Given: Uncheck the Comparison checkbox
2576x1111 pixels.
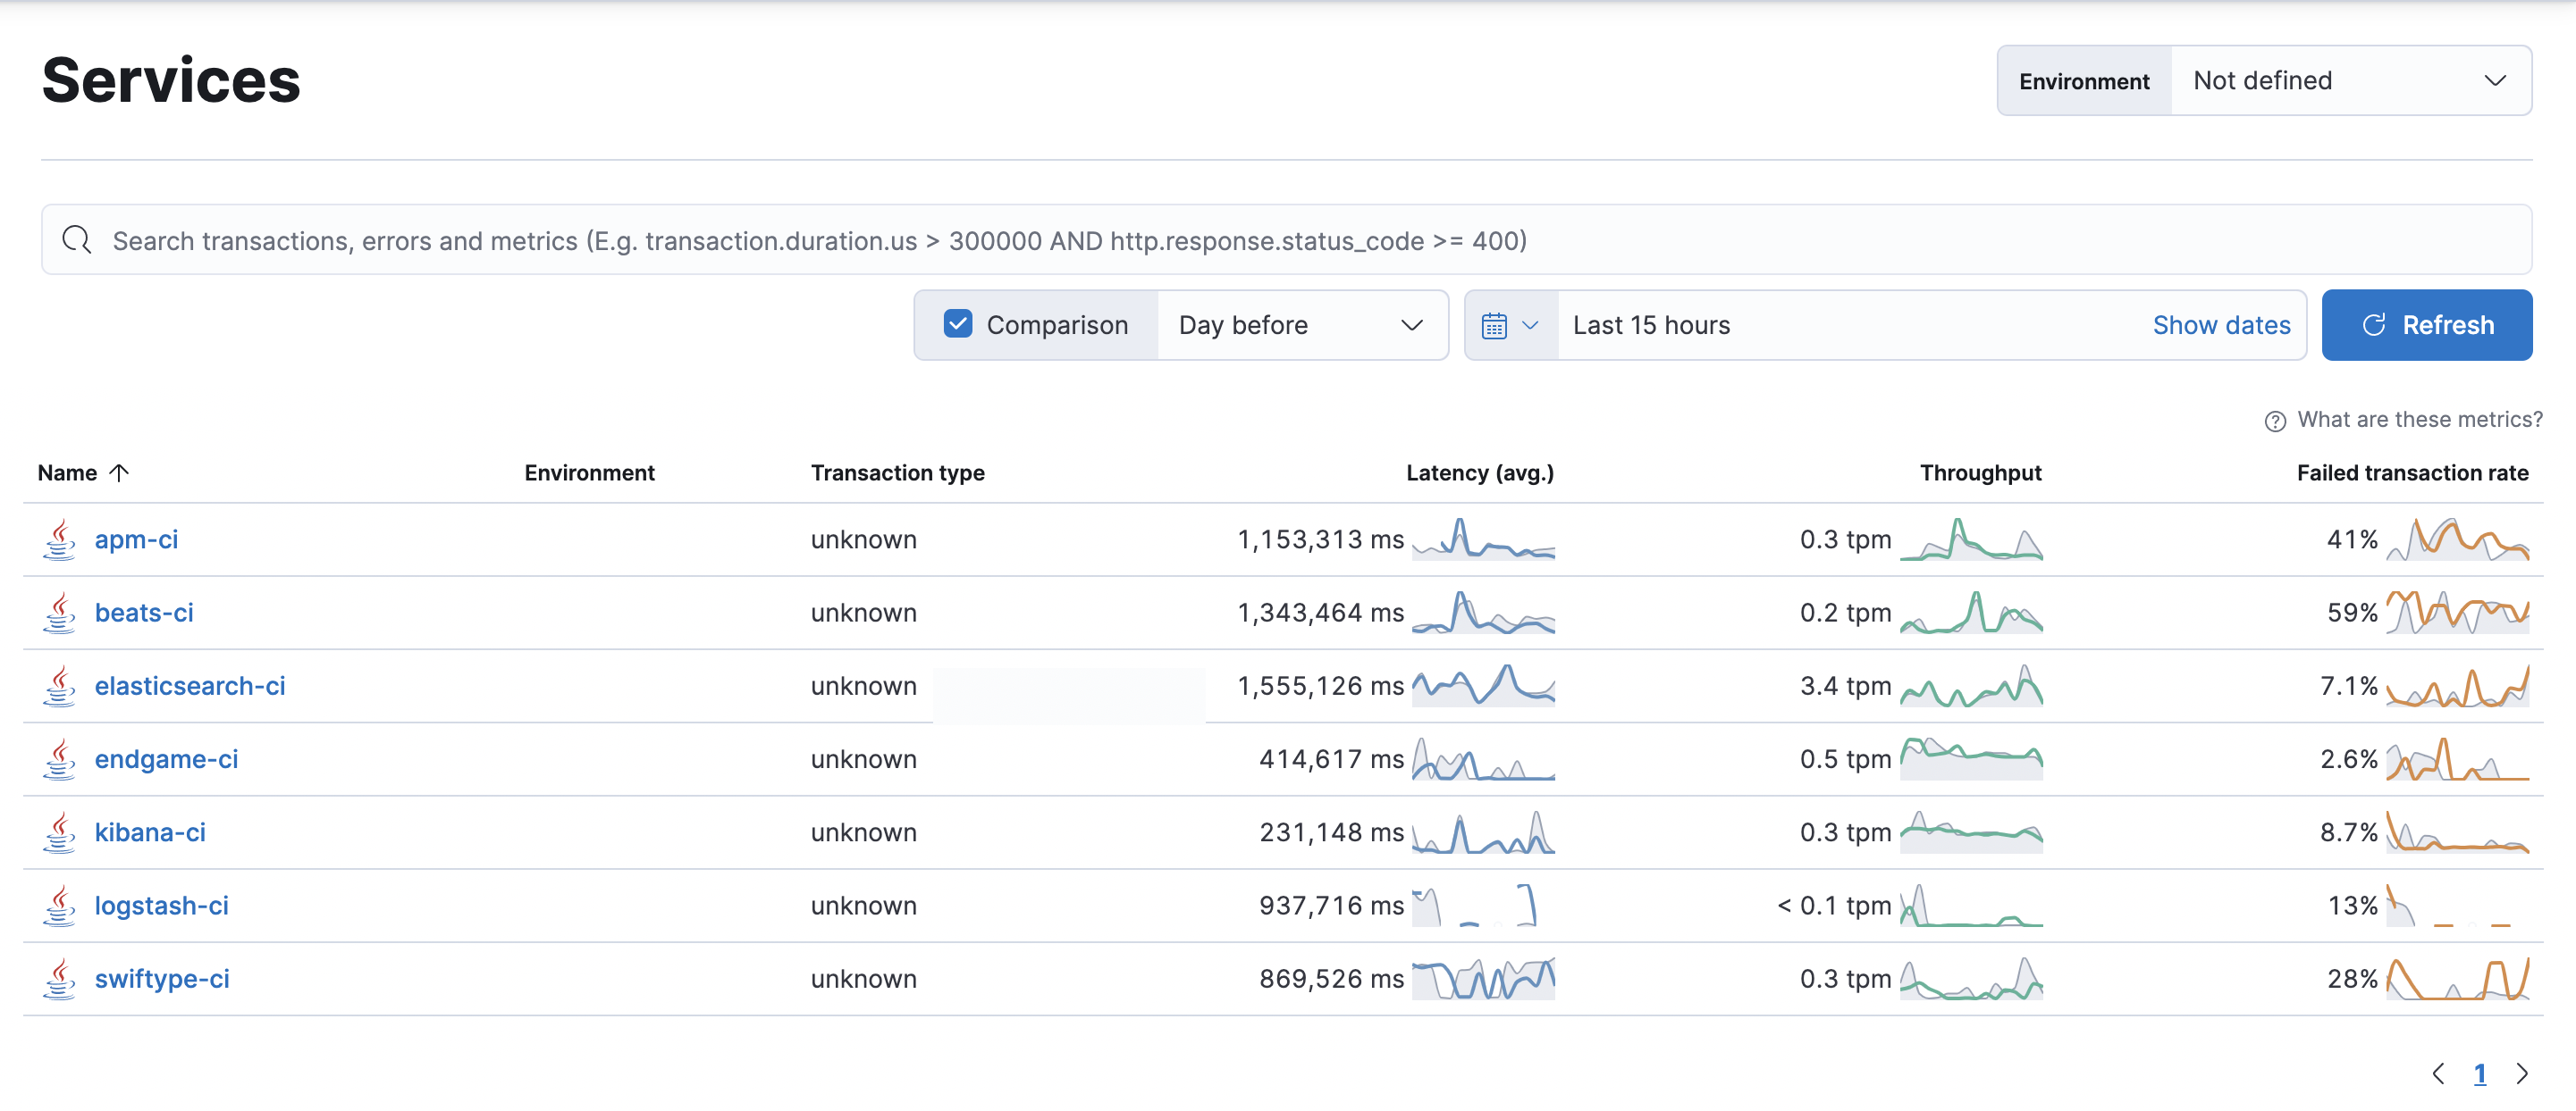Looking at the screenshot, I should click(x=958, y=323).
